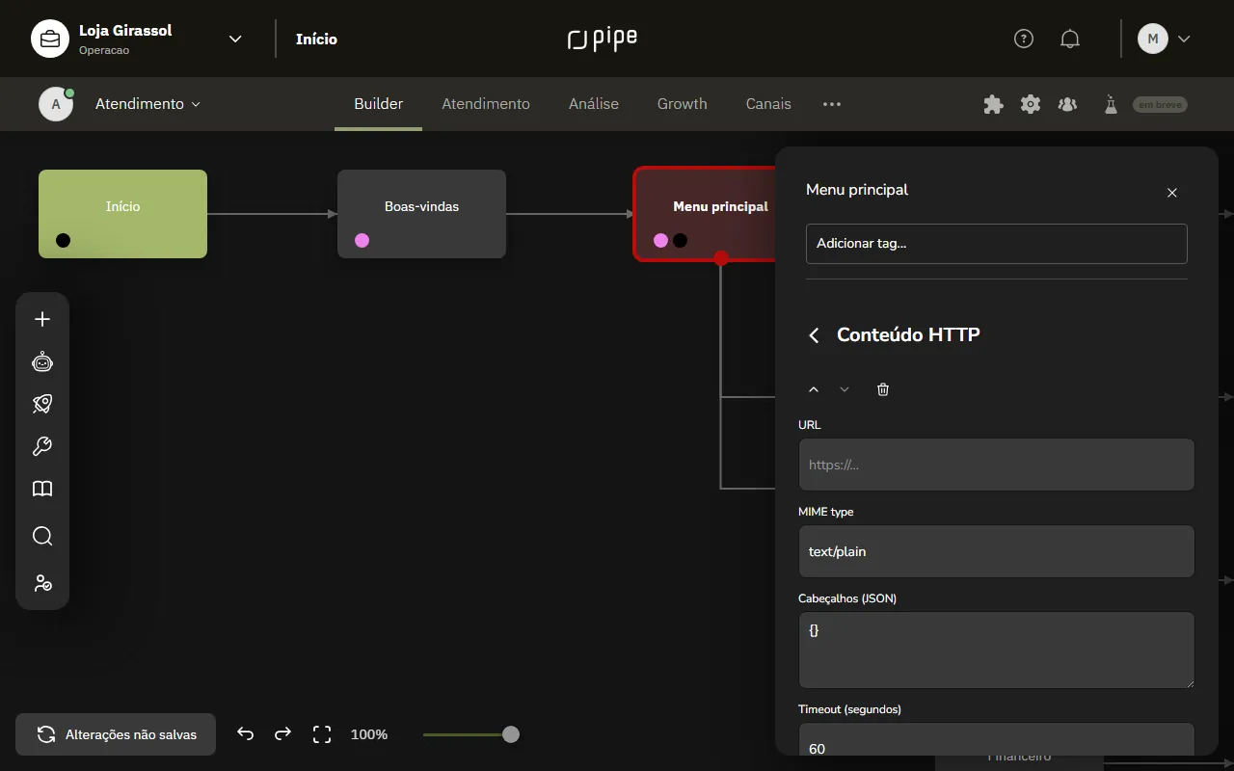Viewport: 1234px width, 771px height.
Task: Open the book documentation icon
Action: [x=42, y=489]
